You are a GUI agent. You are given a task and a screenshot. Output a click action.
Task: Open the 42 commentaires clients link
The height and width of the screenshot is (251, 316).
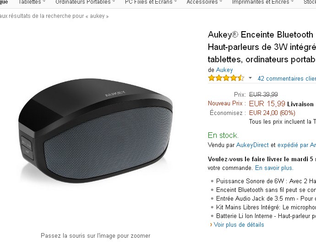pos(287,78)
